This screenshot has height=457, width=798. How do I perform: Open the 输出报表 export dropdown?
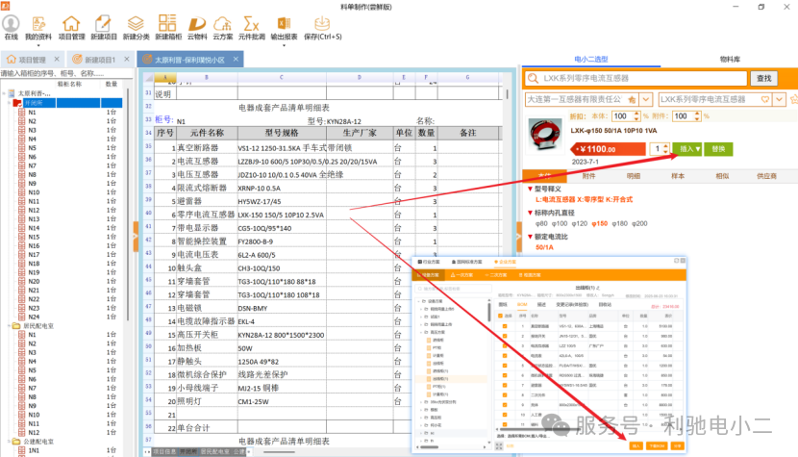[x=284, y=31]
